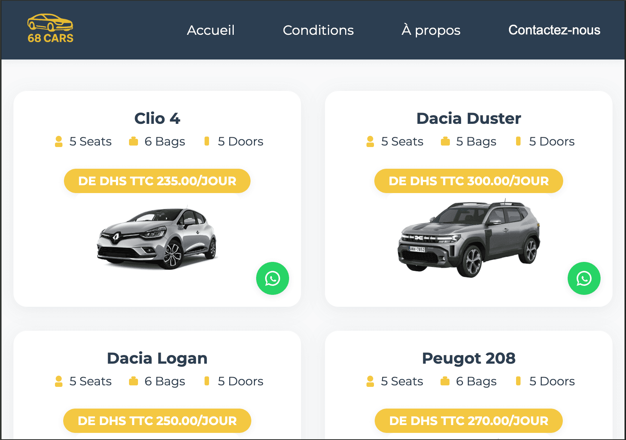Click the WhatsApp icon for Dacia Duster
This screenshot has height=440, width=626.
tap(584, 278)
